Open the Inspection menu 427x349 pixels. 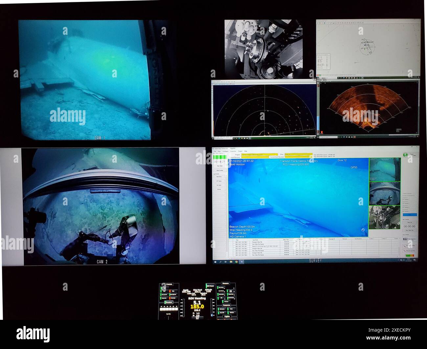233,151
